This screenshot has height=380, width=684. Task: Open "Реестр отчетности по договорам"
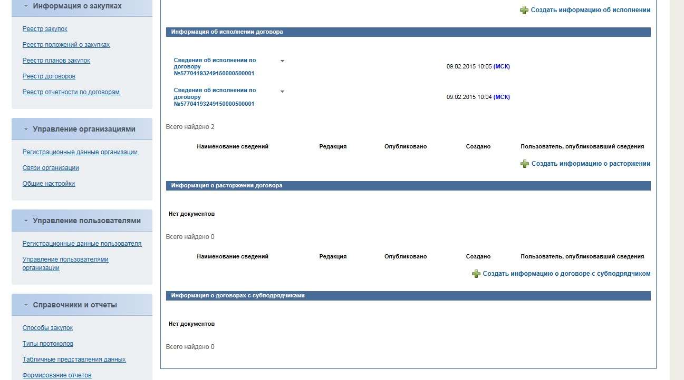pos(71,92)
